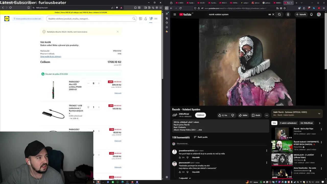Like the Řezník video
Screen dimensions: 327x184
click(223, 115)
